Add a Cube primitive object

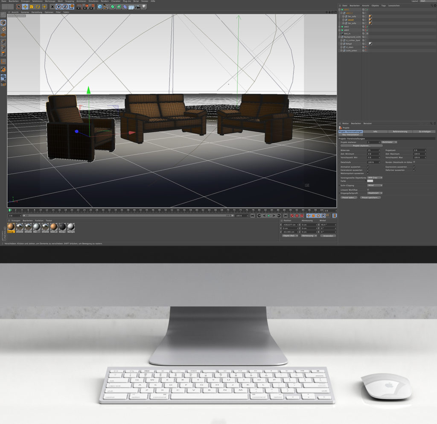[99, 7]
